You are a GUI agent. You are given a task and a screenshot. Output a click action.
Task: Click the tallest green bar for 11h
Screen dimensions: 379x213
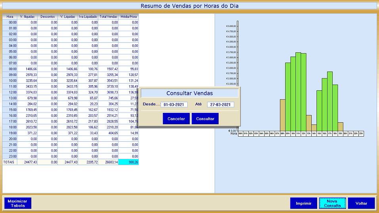pyautogui.click(x=298, y=91)
